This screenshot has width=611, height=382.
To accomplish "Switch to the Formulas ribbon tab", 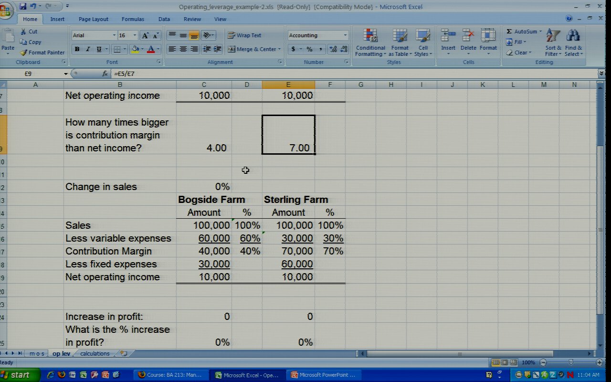I will pos(133,19).
